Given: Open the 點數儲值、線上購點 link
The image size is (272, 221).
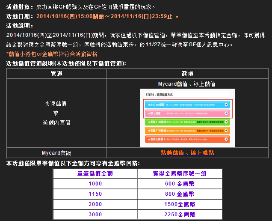Looking at the screenshot, I should pyautogui.click(x=187, y=153).
